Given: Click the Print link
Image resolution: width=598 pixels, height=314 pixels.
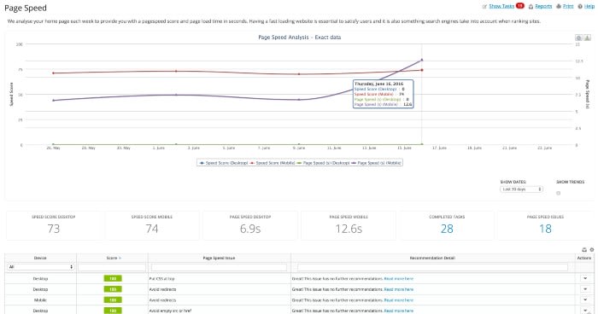Looking at the screenshot, I should tap(568, 6).
